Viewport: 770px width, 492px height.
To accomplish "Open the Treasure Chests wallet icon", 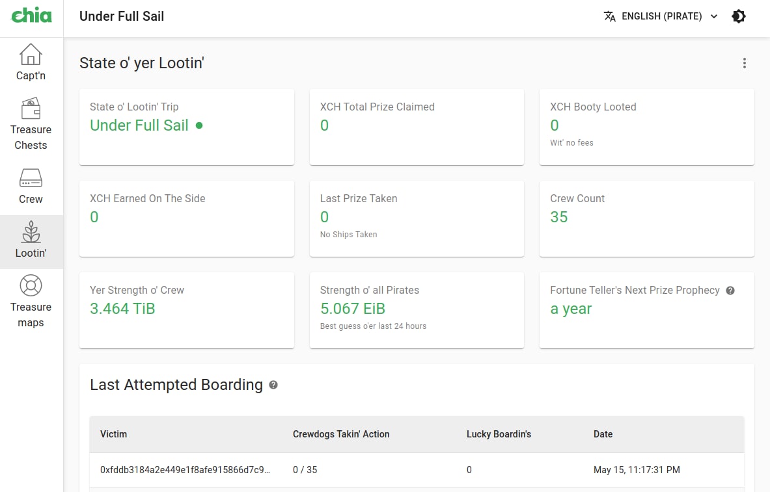I will tap(31, 109).
